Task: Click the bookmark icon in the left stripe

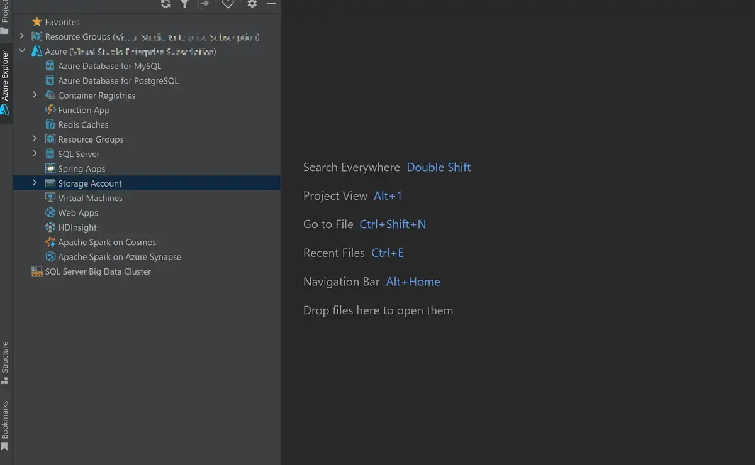Action: 5,447
